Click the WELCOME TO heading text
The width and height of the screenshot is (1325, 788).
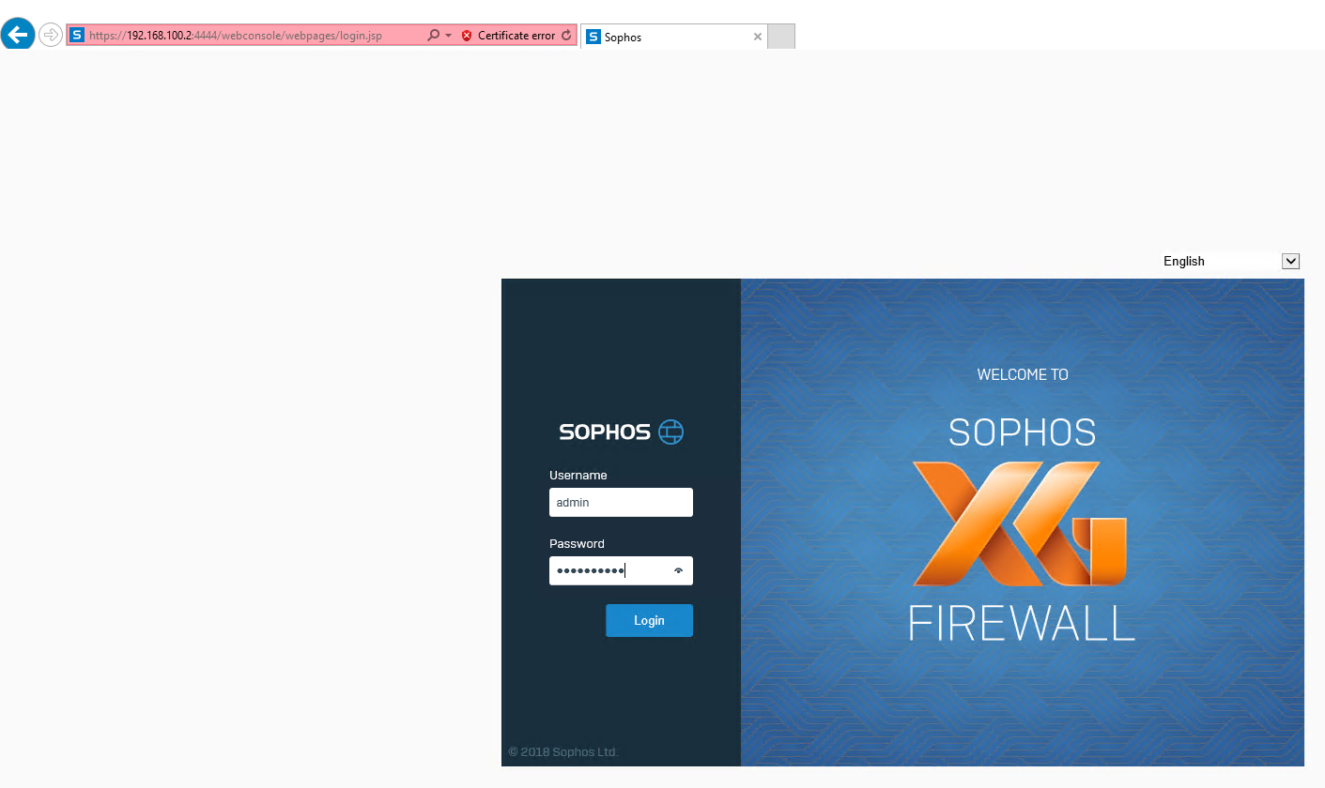(x=1023, y=374)
